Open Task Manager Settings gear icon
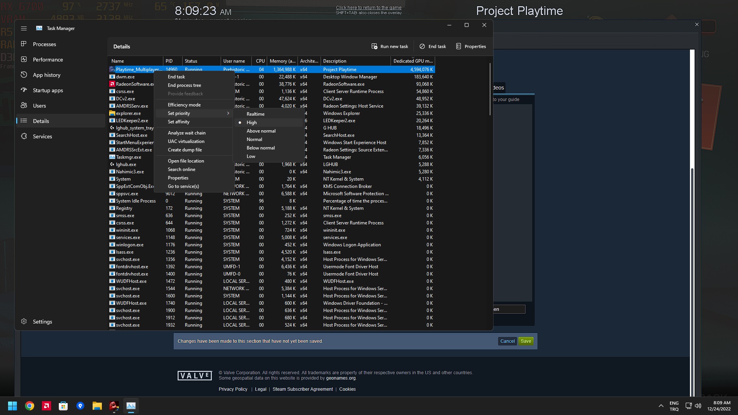 [24, 321]
